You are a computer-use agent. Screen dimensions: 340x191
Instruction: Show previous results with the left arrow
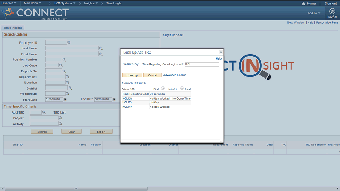(163, 89)
